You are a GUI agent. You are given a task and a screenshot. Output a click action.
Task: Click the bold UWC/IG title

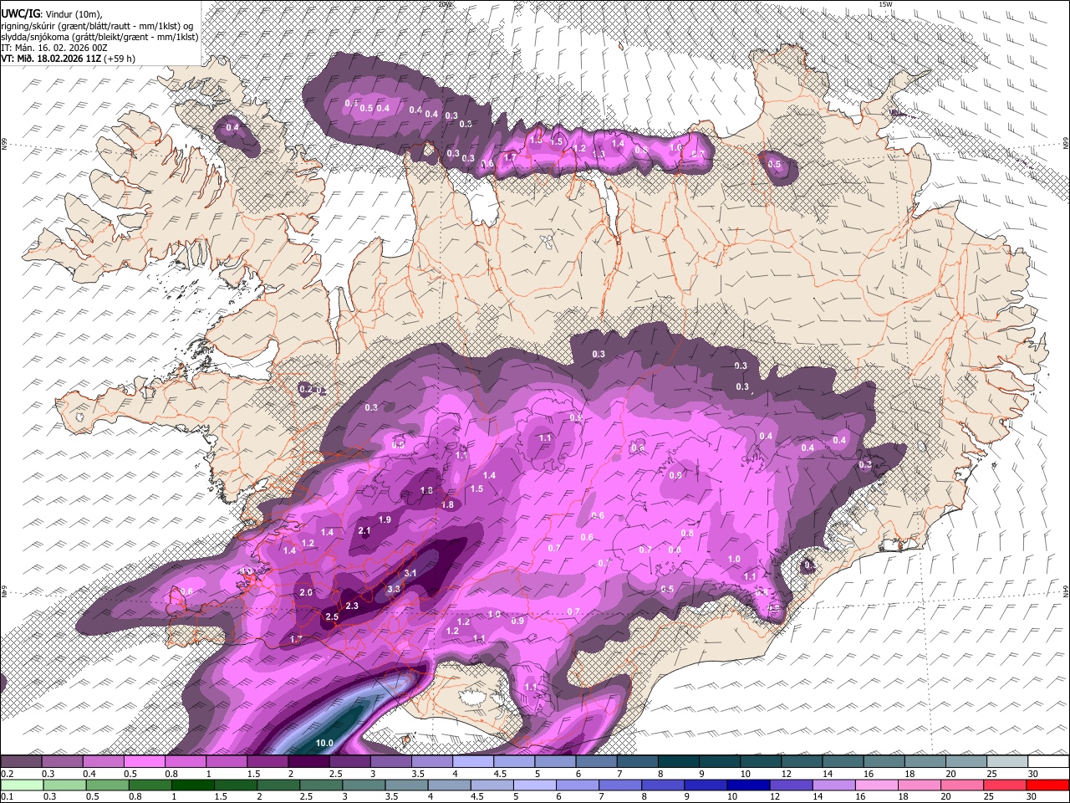pos(19,13)
